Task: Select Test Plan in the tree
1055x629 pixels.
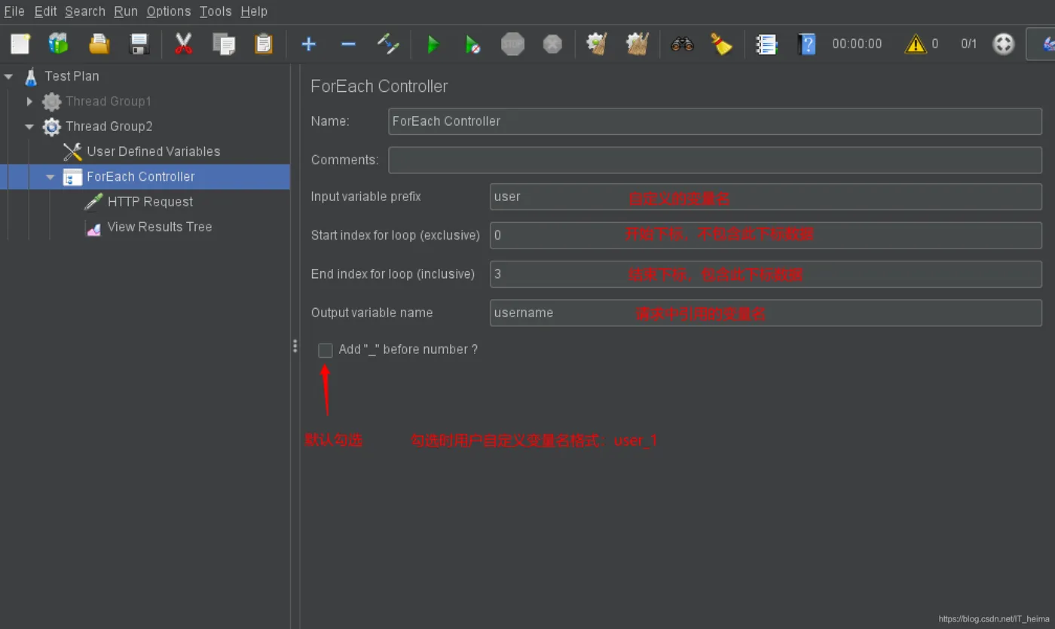Action: click(72, 76)
